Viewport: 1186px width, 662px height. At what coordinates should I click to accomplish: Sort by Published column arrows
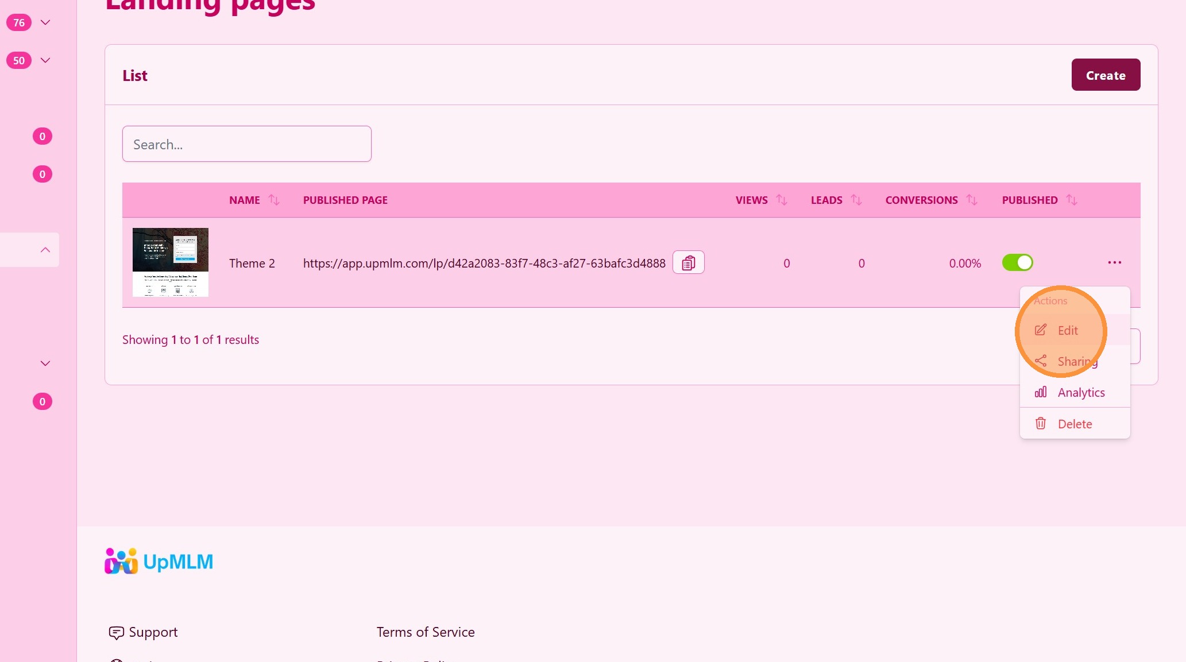[1072, 200]
